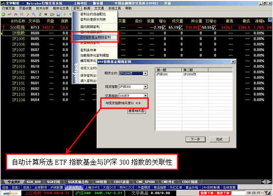Open the red line chart toolbar icon
This screenshot has width=273, height=196.
pos(9,14)
